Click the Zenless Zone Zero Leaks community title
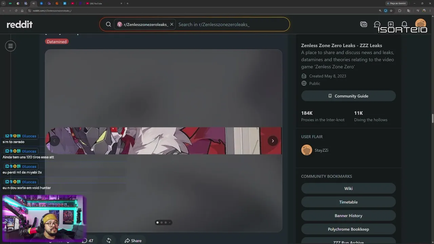Viewport: 434px width, 244px height. click(x=341, y=45)
